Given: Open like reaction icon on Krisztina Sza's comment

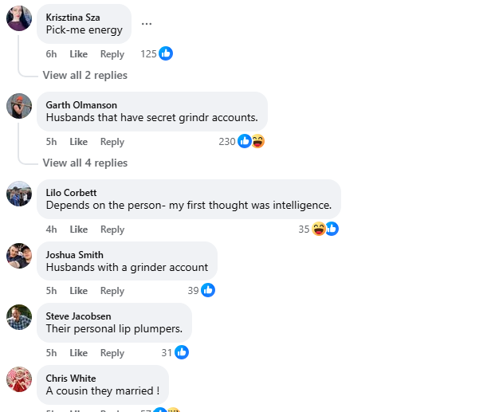Looking at the screenshot, I should (x=166, y=53).
